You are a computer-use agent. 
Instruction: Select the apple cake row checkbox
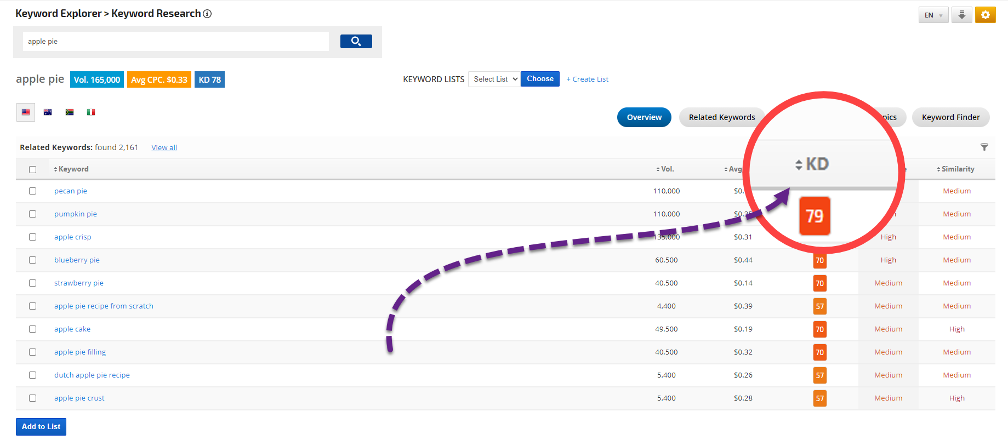point(33,329)
